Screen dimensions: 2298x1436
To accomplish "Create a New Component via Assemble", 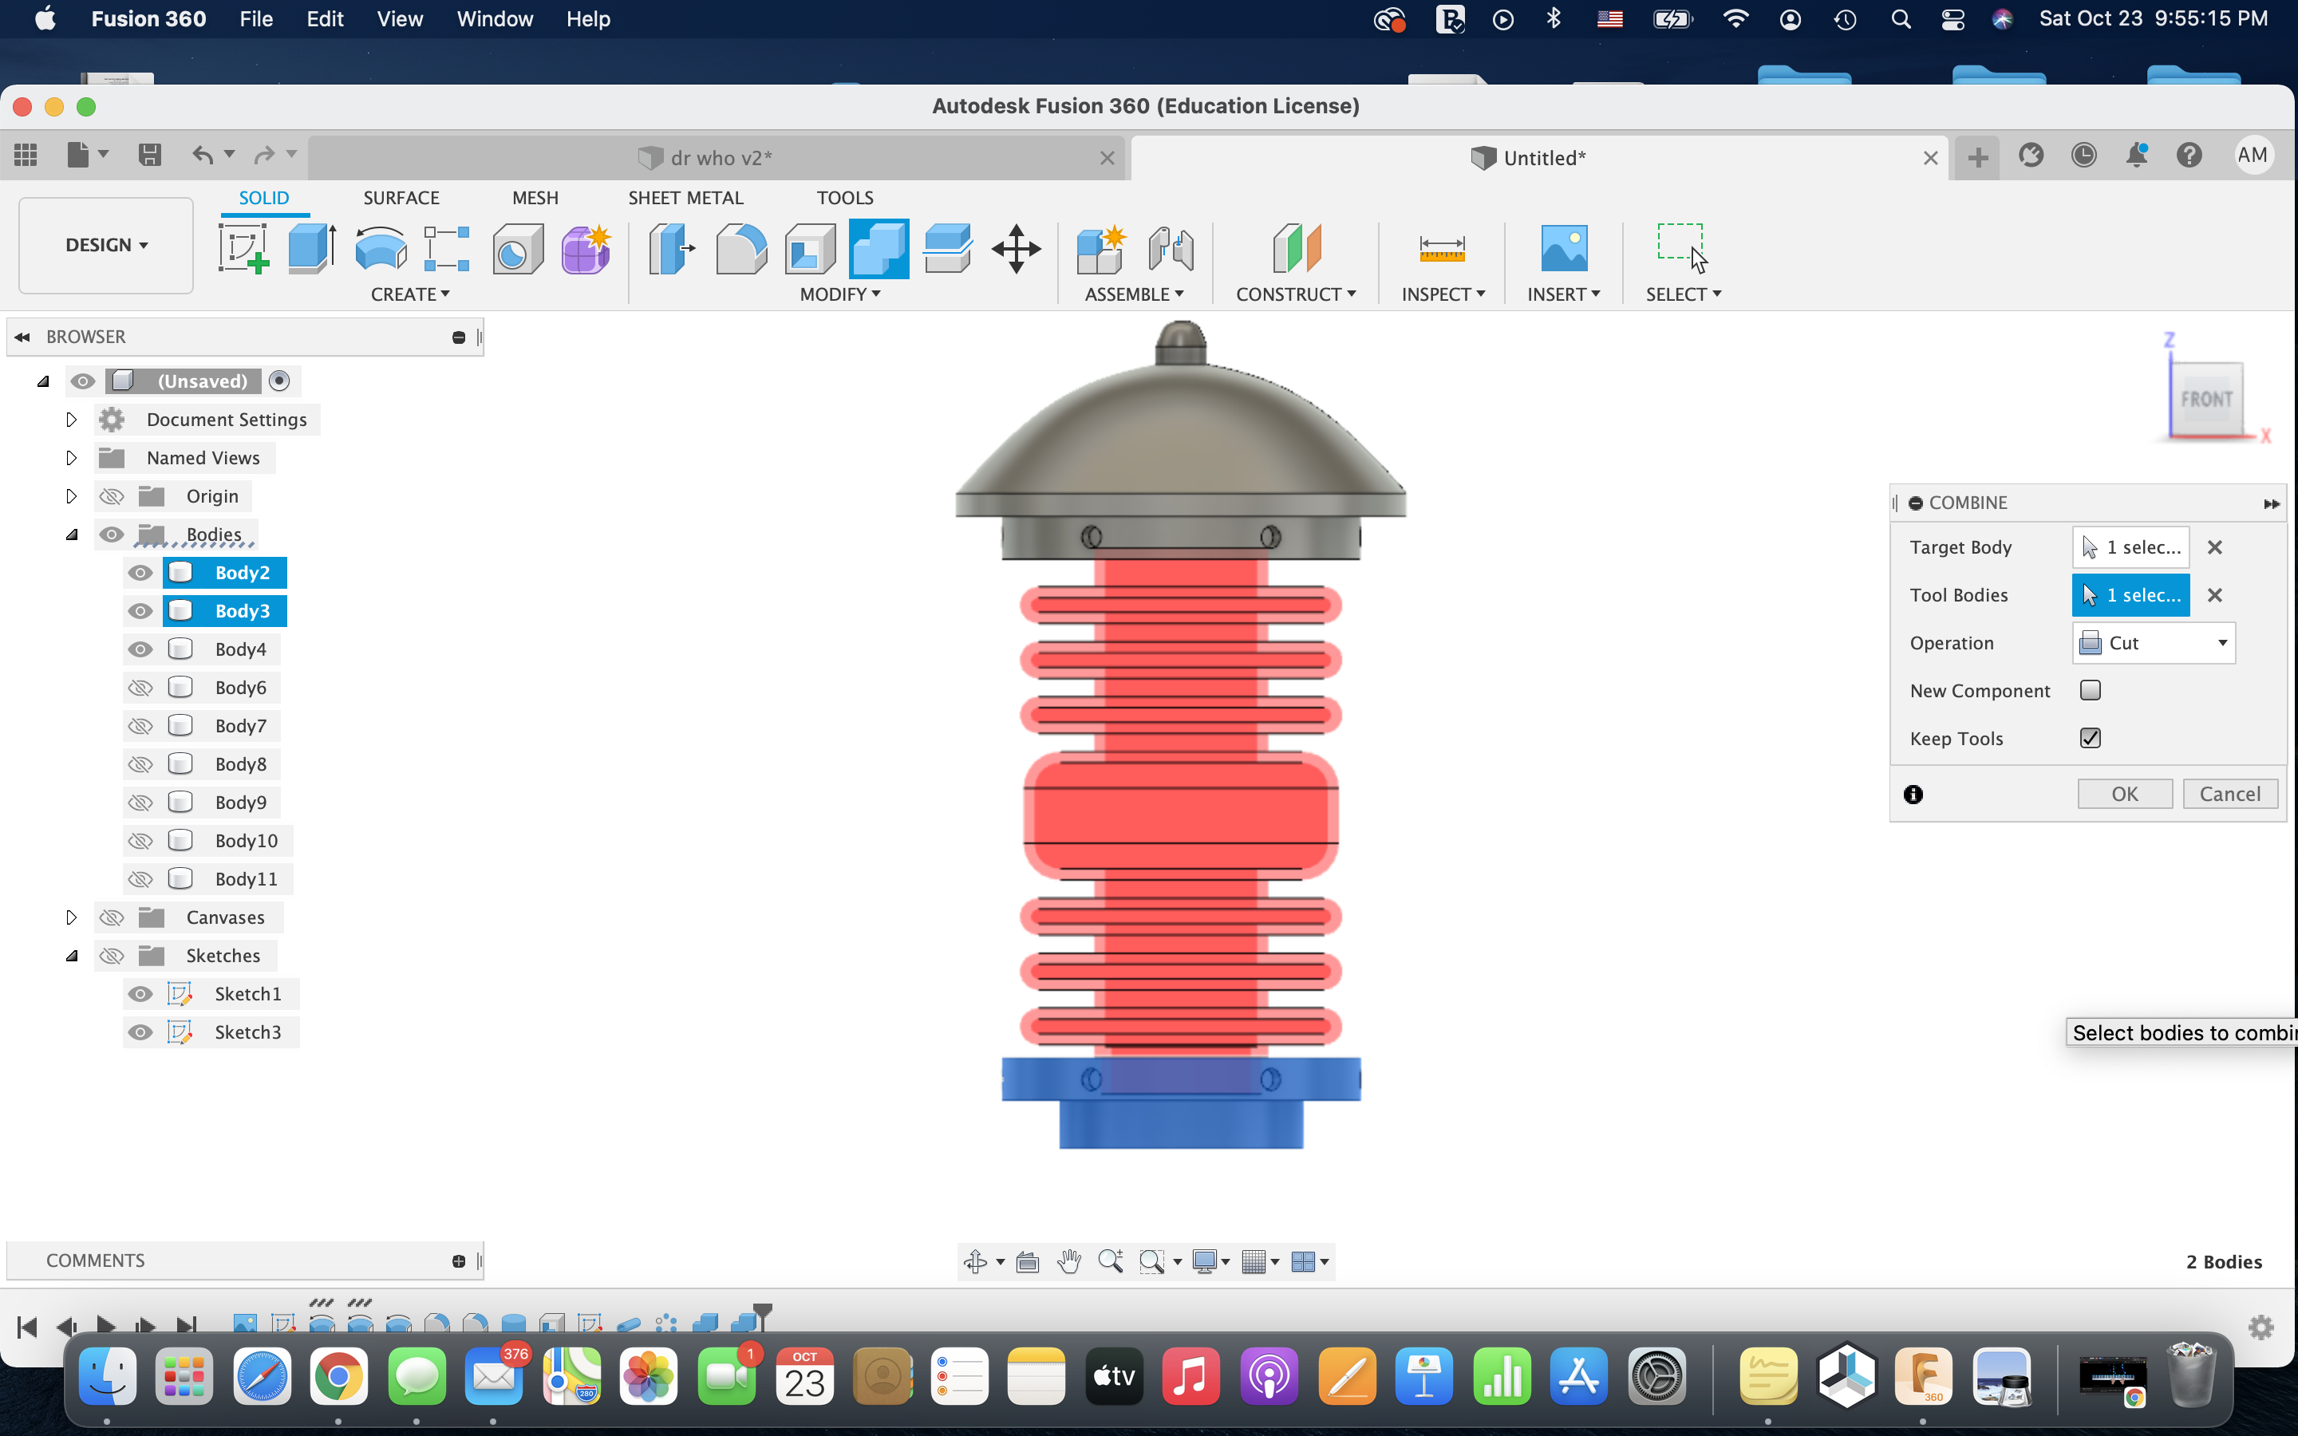I will 1100,249.
